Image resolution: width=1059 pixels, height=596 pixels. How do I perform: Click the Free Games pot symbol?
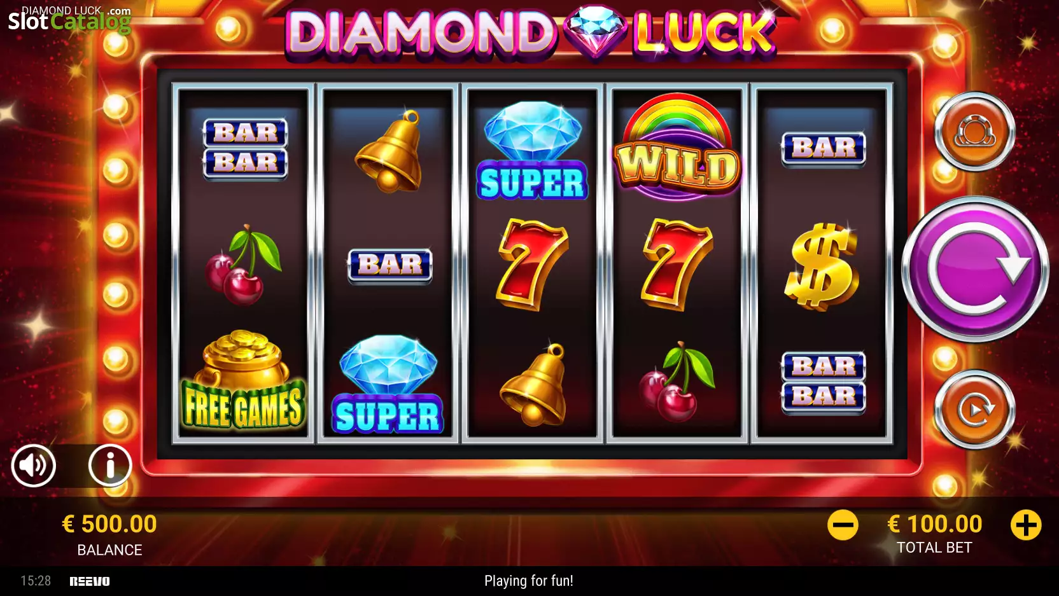pyautogui.click(x=243, y=379)
